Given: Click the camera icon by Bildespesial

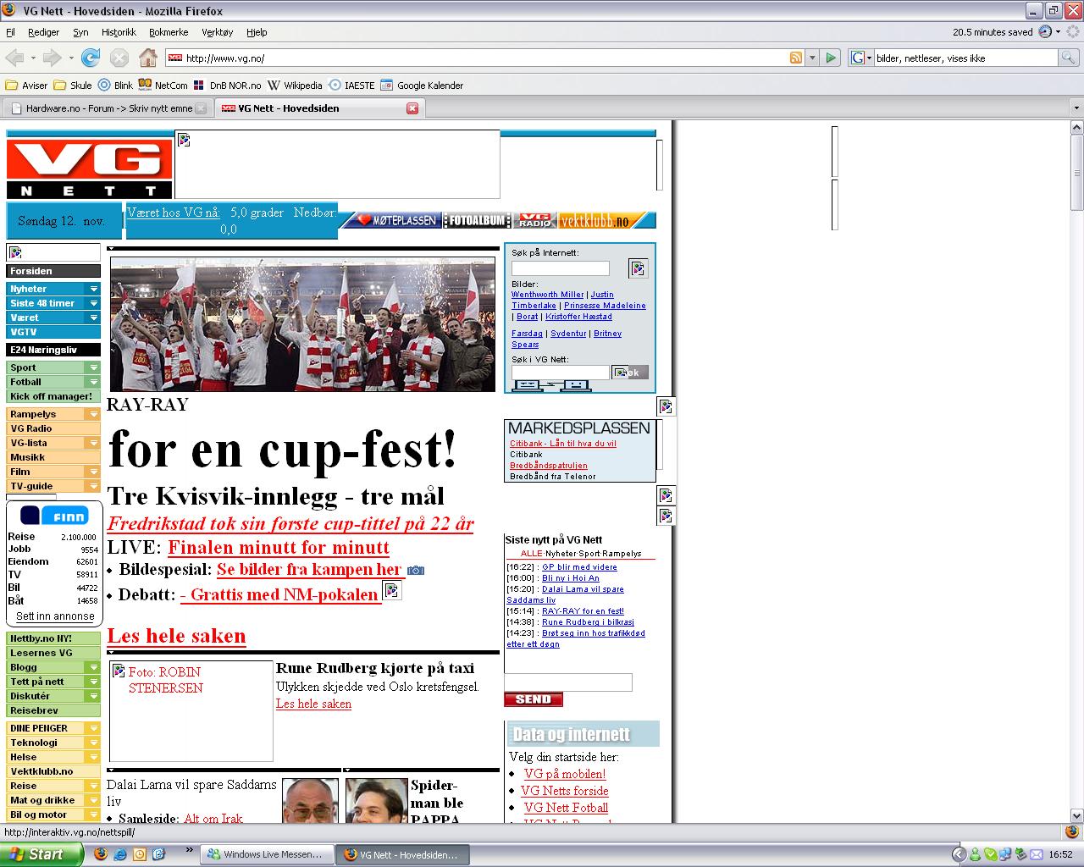Looking at the screenshot, I should pyautogui.click(x=415, y=571).
